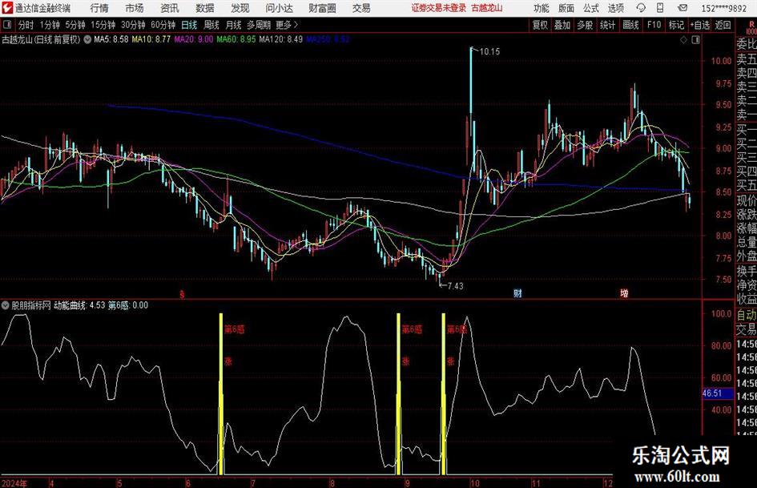757x488 pixels.
Task: Switch to the 15分钟 period tab
Action: pyautogui.click(x=103, y=25)
